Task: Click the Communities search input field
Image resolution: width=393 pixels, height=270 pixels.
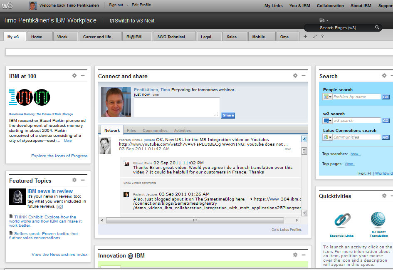Action: click(357, 137)
